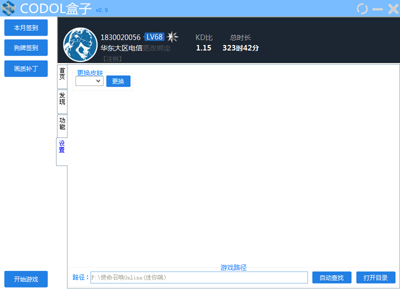
Task: Click the 游戏路径 section label
Action: coord(233,267)
